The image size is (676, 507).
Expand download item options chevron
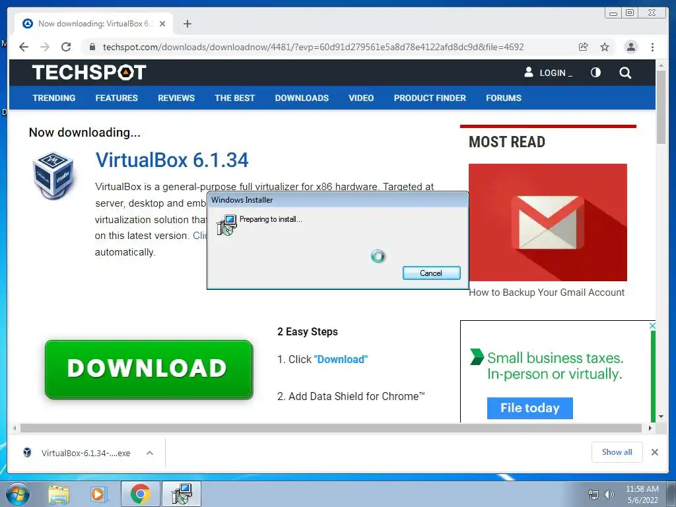click(x=150, y=453)
